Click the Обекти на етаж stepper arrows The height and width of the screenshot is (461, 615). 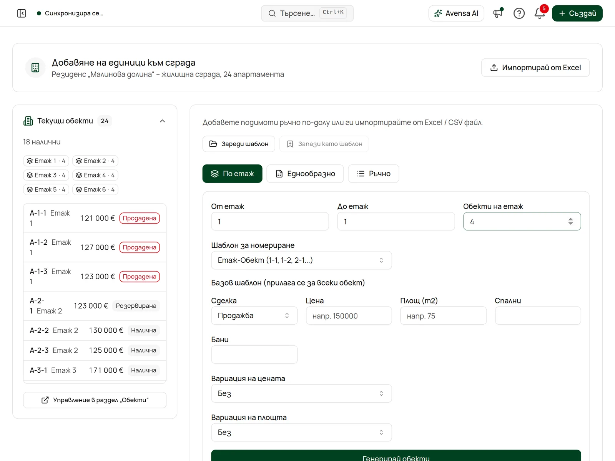570,221
